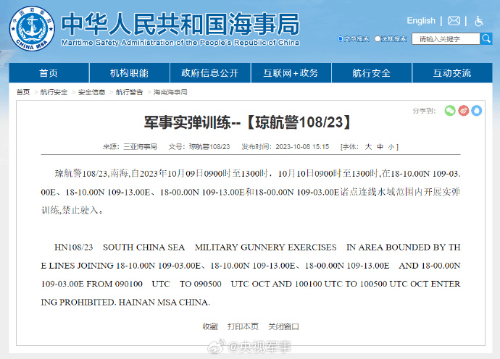Share via the blue QQ icon

coord(476,111)
